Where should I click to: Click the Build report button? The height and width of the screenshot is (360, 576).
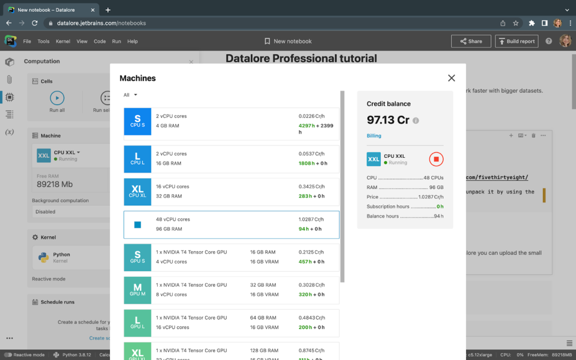(x=516, y=41)
